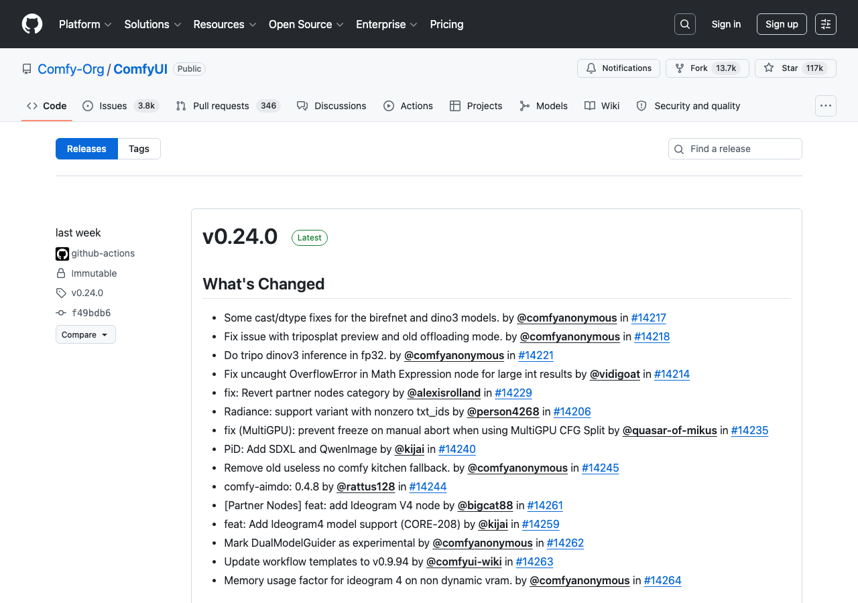Open the Wiki tab
858x603 pixels.
point(602,106)
